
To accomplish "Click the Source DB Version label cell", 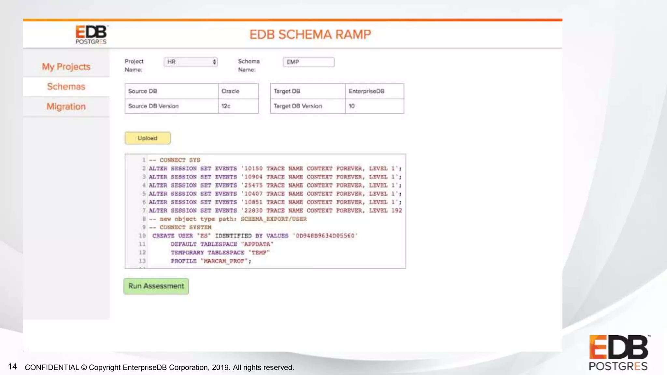I will [171, 106].
